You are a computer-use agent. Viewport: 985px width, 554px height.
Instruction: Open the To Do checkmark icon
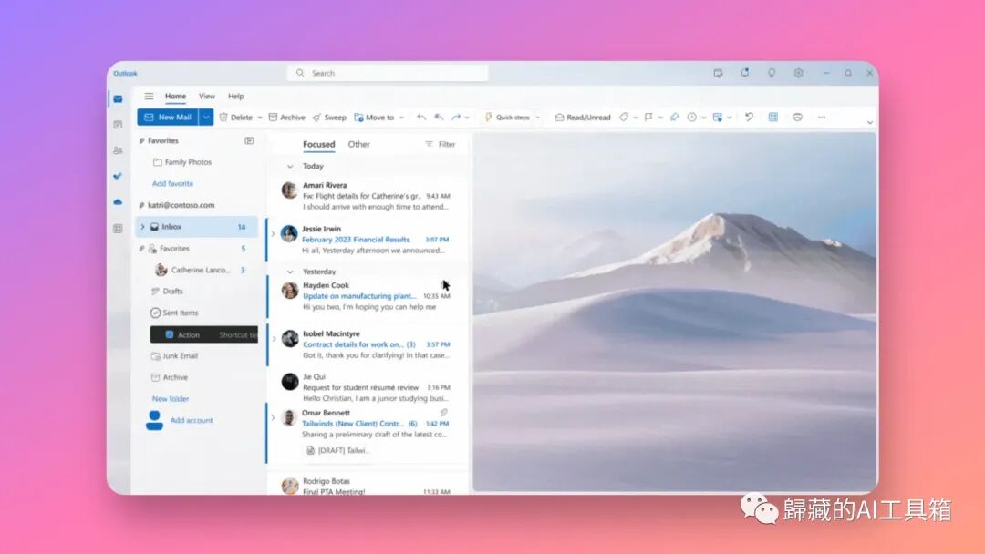click(118, 176)
